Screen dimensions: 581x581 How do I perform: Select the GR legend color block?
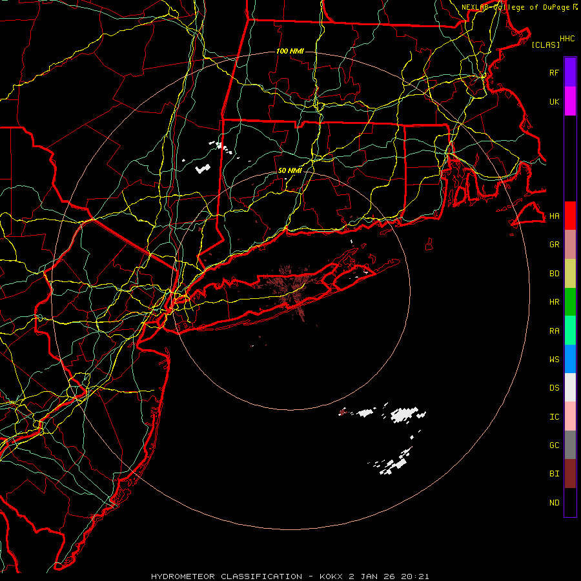click(570, 244)
